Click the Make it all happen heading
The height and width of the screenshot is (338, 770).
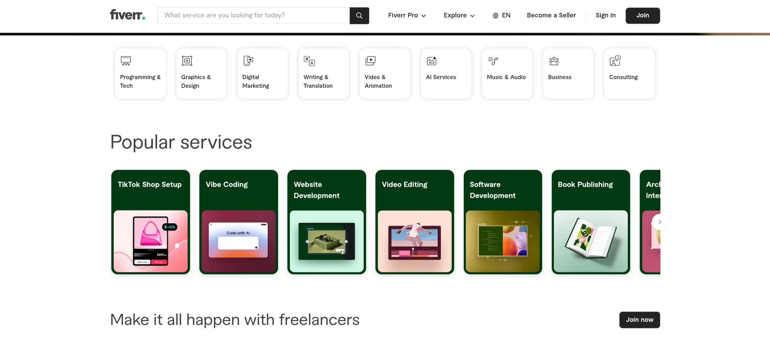click(x=235, y=320)
